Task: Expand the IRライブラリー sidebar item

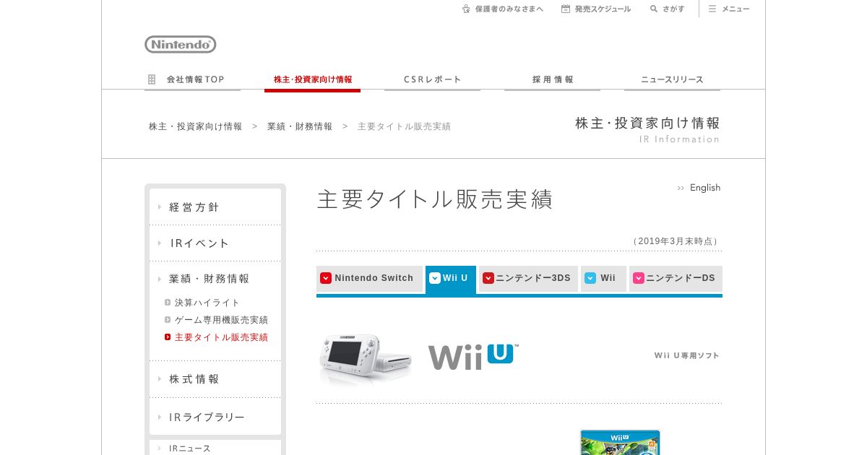Action: (x=215, y=417)
